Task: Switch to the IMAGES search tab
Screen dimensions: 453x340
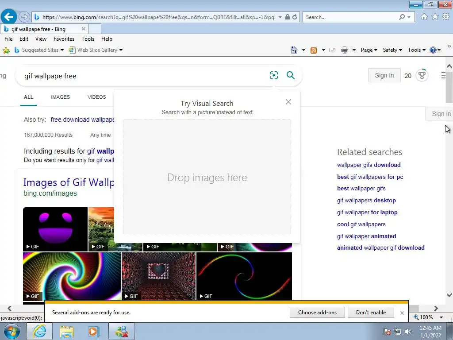Action: (x=60, y=97)
